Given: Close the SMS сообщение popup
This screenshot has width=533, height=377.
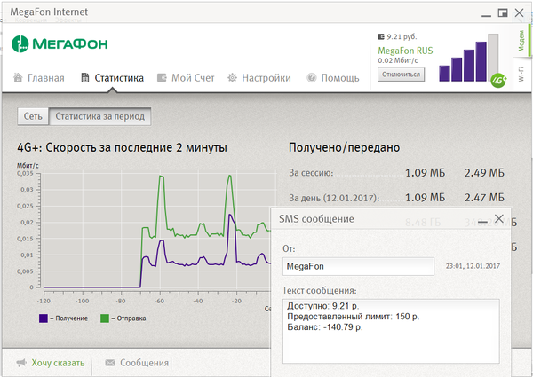Looking at the screenshot, I should (x=499, y=218).
